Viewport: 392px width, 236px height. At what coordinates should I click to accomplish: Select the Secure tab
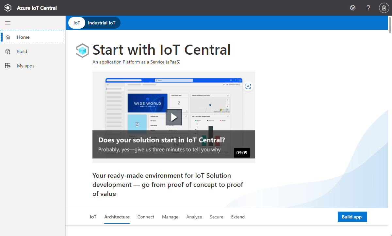click(217, 217)
